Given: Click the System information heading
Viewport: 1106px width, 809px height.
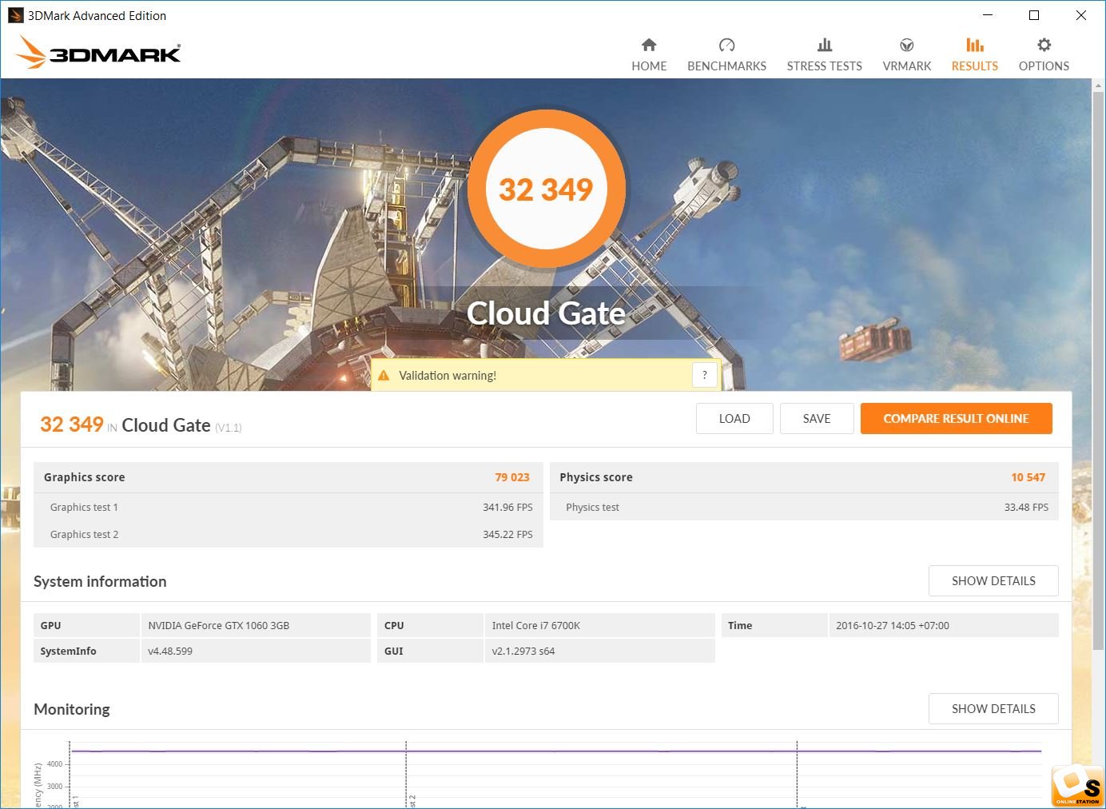Looking at the screenshot, I should point(100,582).
